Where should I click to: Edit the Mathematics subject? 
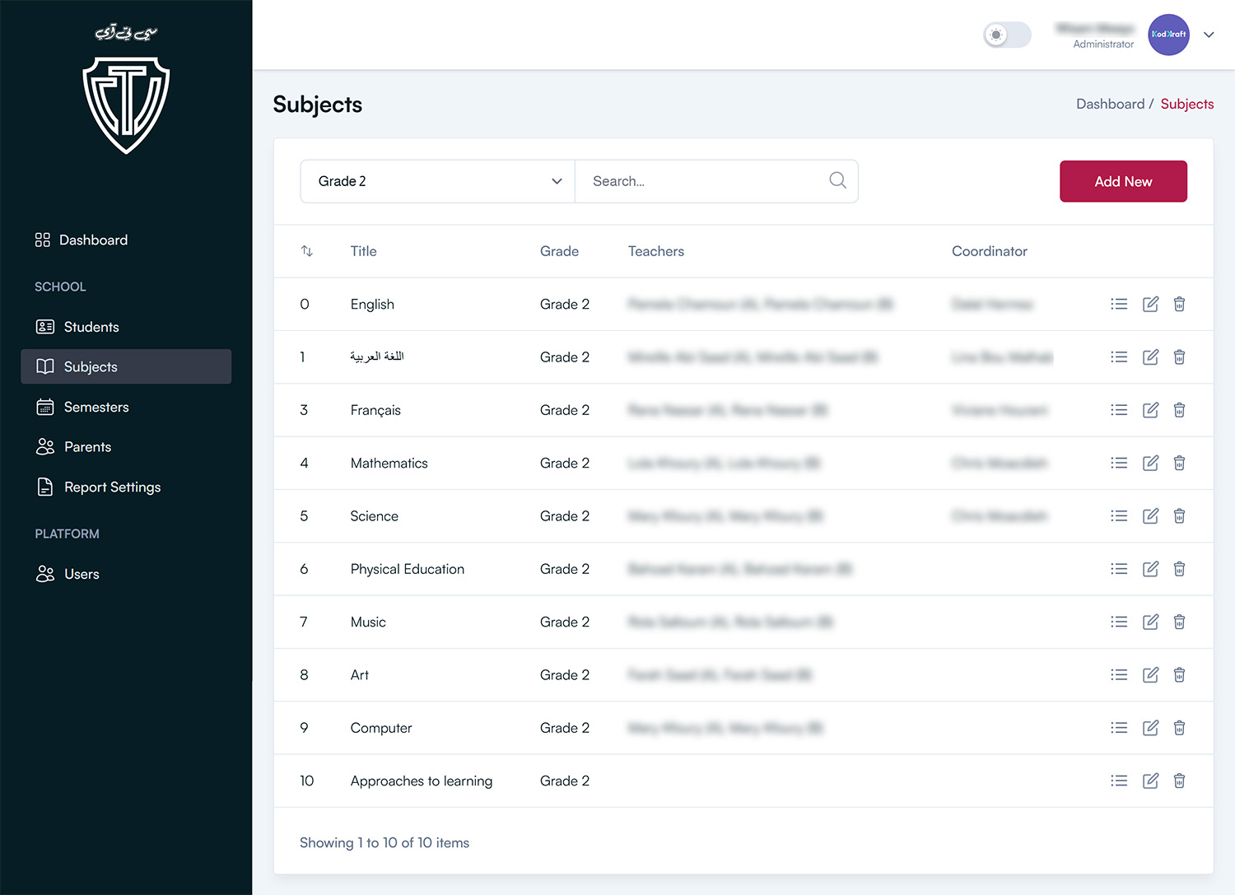click(x=1150, y=464)
